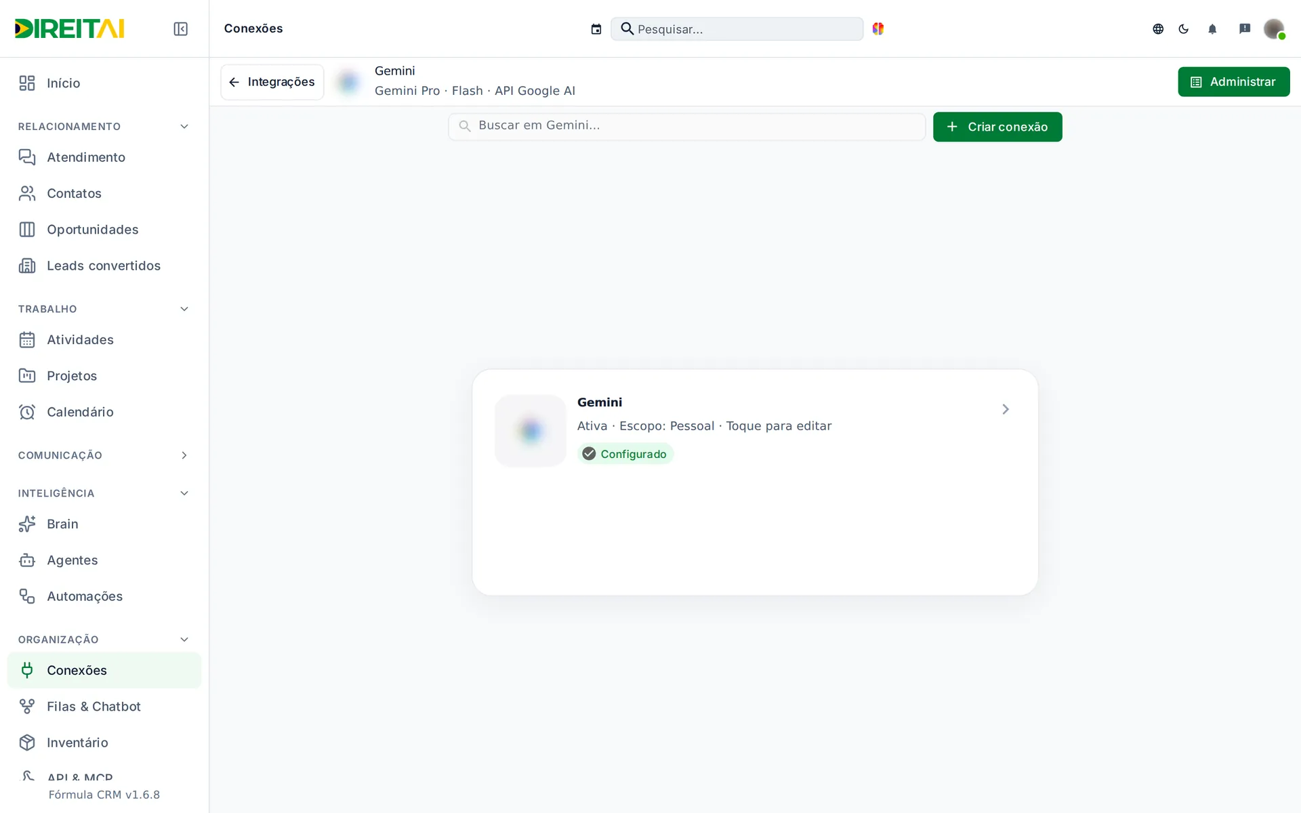Focus Buscar em Gemini field
Viewport: 1301px width, 813px height.
(687, 126)
